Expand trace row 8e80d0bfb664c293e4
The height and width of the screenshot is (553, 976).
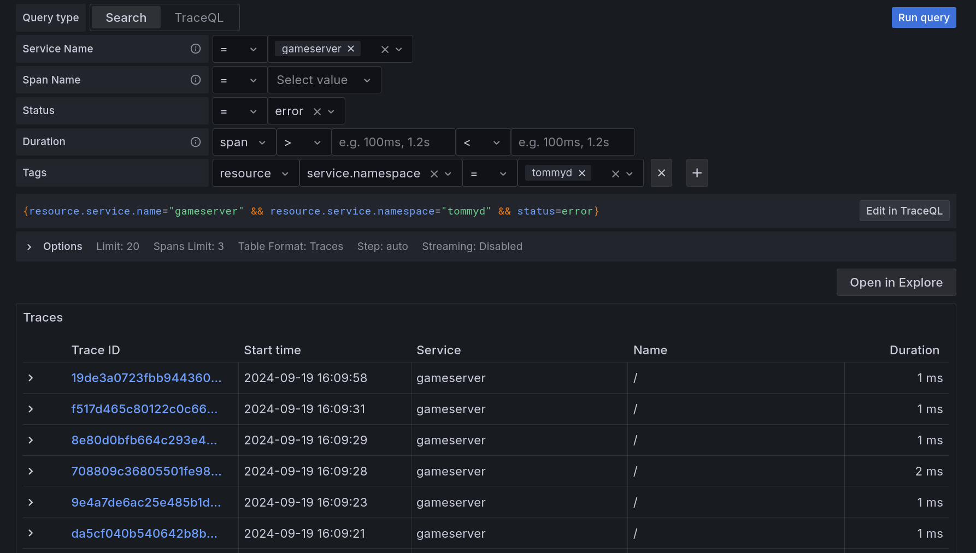(31, 440)
